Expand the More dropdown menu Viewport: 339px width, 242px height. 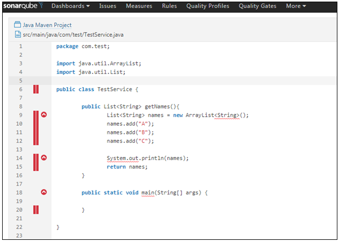click(x=296, y=6)
